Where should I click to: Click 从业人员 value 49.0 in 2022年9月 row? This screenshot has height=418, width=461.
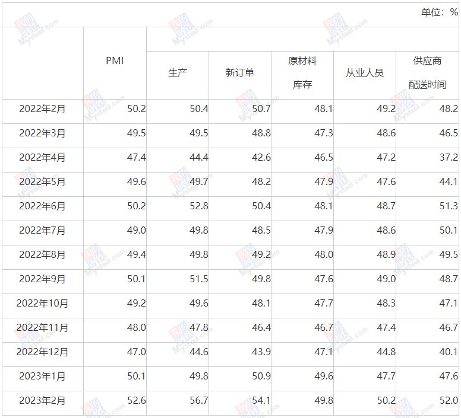386,279
